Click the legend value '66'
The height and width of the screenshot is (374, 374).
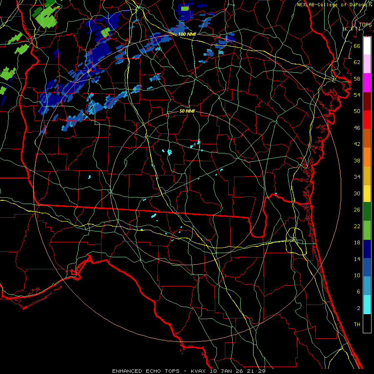point(357,46)
